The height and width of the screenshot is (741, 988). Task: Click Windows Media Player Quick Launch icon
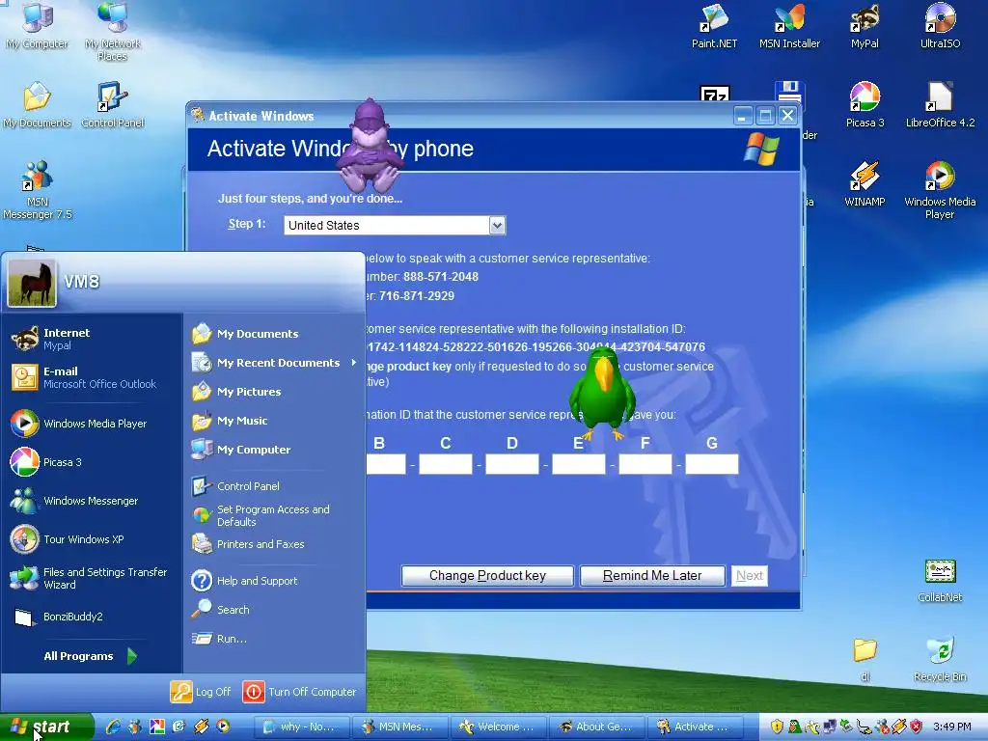click(x=223, y=727)
